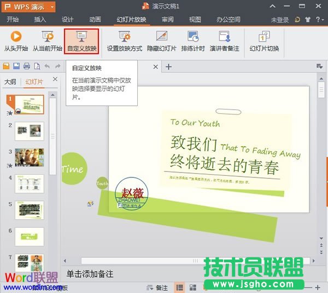Click the animation star under slide 3
Screen dimensions: 328x293
pyautogui.click(x=9, y=165)
